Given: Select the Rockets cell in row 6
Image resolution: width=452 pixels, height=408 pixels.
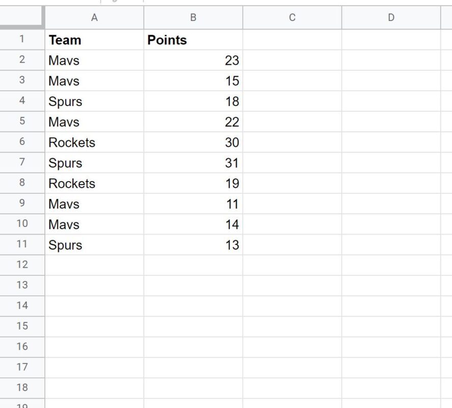Looking at the screenshot, I should tap(94, 142).
